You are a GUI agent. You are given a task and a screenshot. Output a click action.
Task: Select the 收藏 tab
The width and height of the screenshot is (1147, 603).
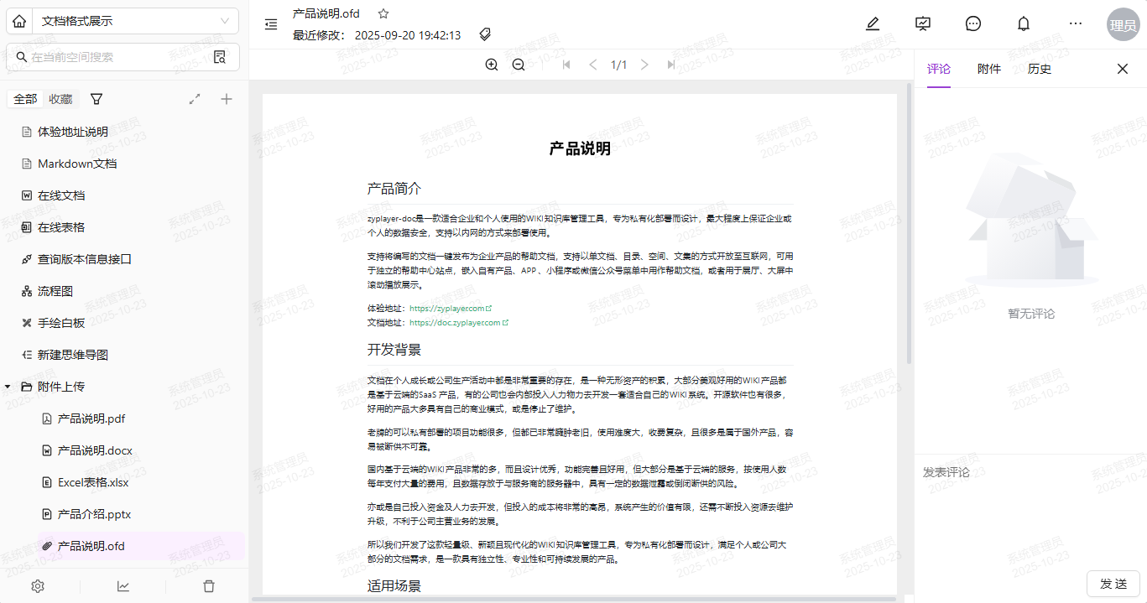pos(60,99)
